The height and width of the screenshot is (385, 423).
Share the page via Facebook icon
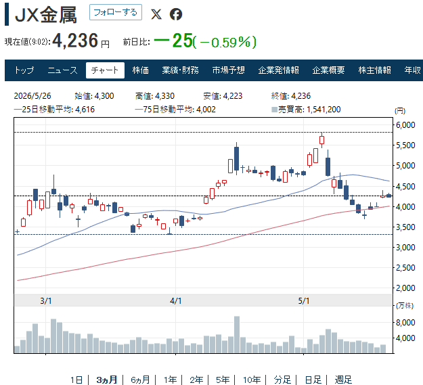(x=176, y=14)
